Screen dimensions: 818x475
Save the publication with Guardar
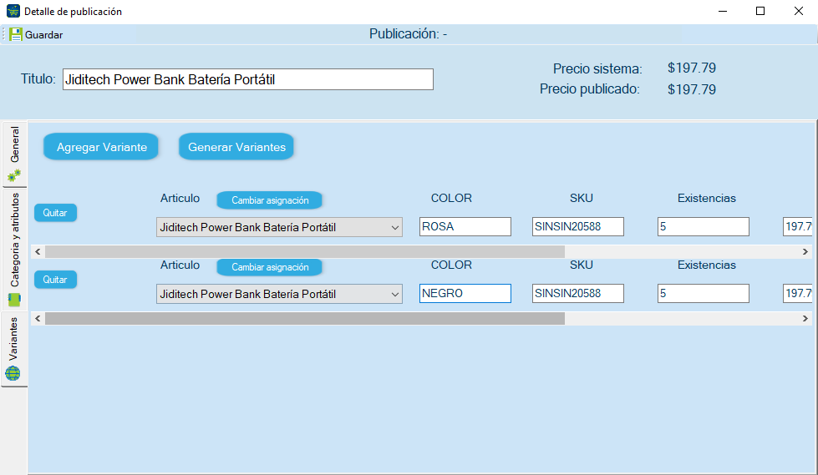(36, 35)
